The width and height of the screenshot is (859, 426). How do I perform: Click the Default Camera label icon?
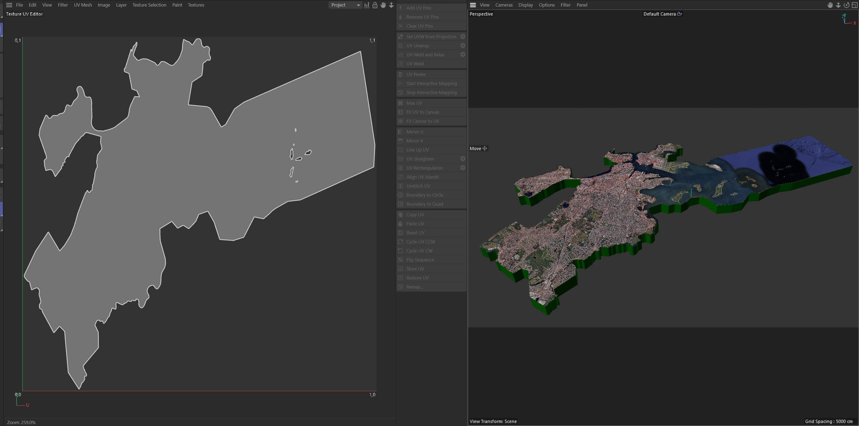[679, 14]
